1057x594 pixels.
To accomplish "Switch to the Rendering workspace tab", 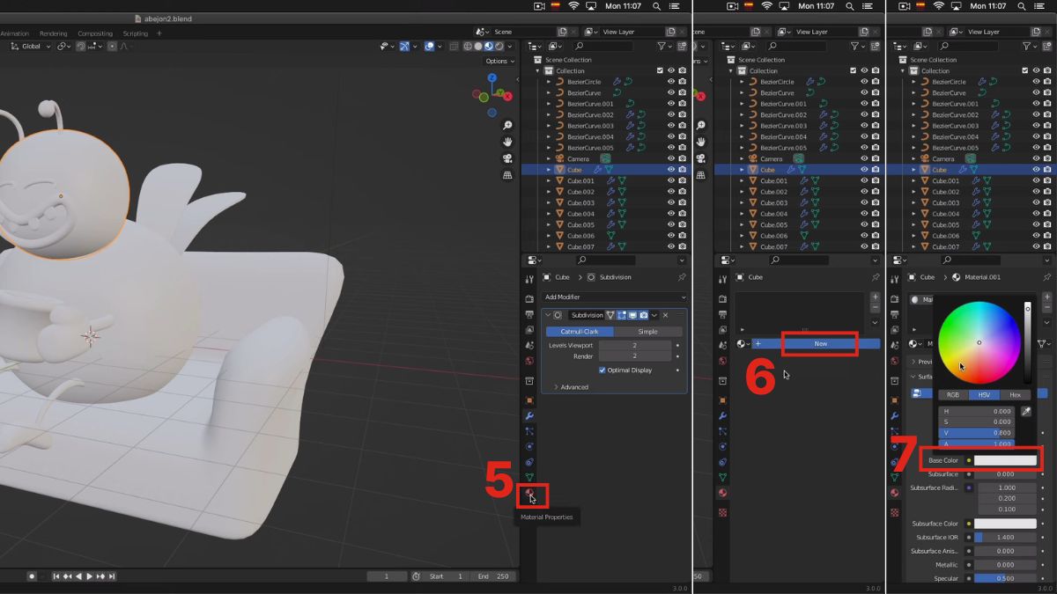I will point(53,33).
